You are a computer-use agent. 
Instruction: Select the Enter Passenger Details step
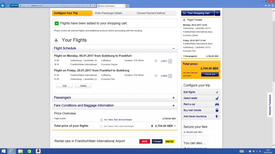[108, 13]
